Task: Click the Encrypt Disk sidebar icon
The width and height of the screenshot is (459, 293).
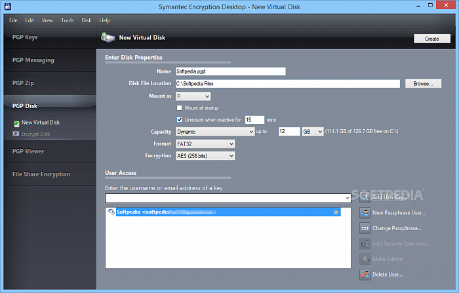Action: 16,134
